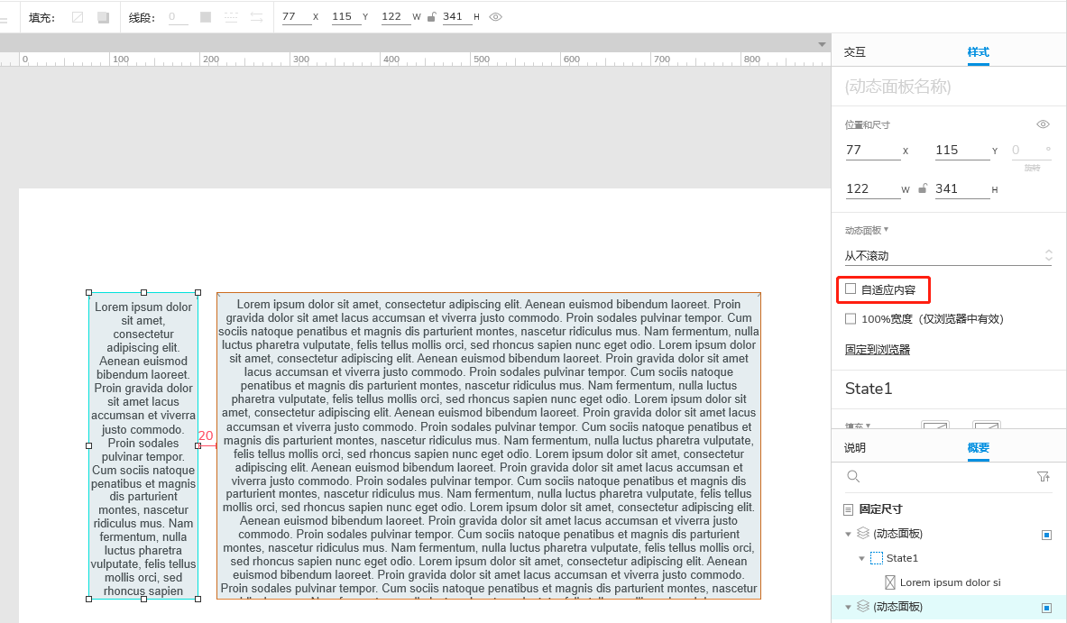
Task: Open the line style pattern icon
Action: pos(232,17)
